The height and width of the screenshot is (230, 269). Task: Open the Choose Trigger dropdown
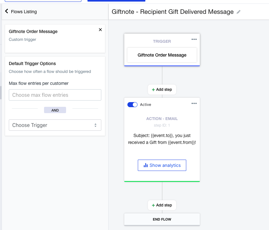coord(55,125)
